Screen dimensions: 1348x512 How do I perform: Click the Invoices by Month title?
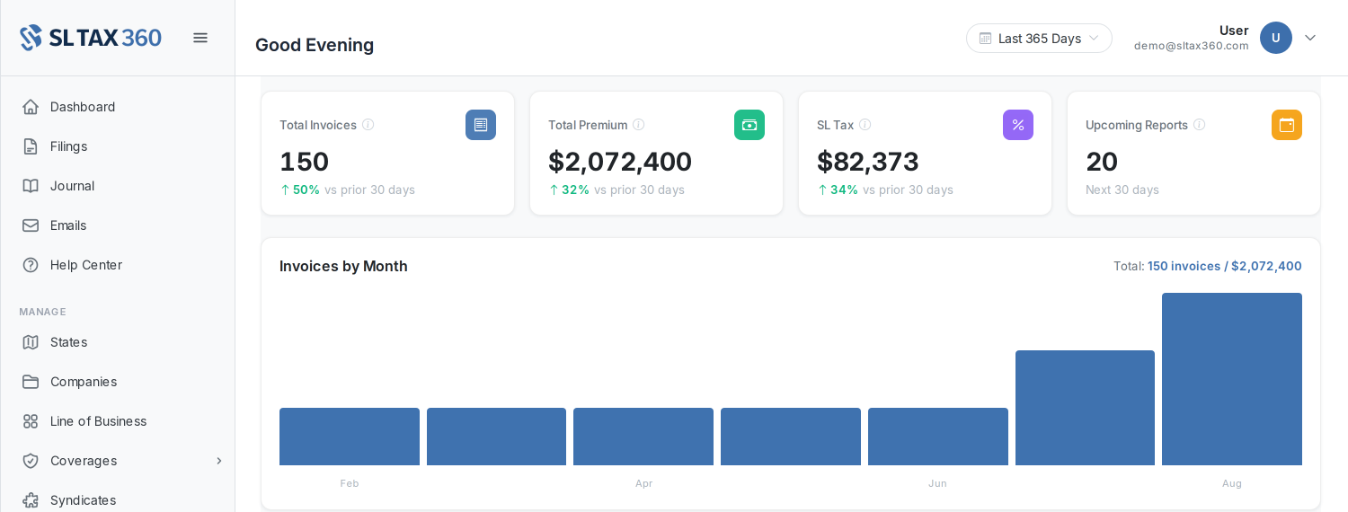coord(343,266)
